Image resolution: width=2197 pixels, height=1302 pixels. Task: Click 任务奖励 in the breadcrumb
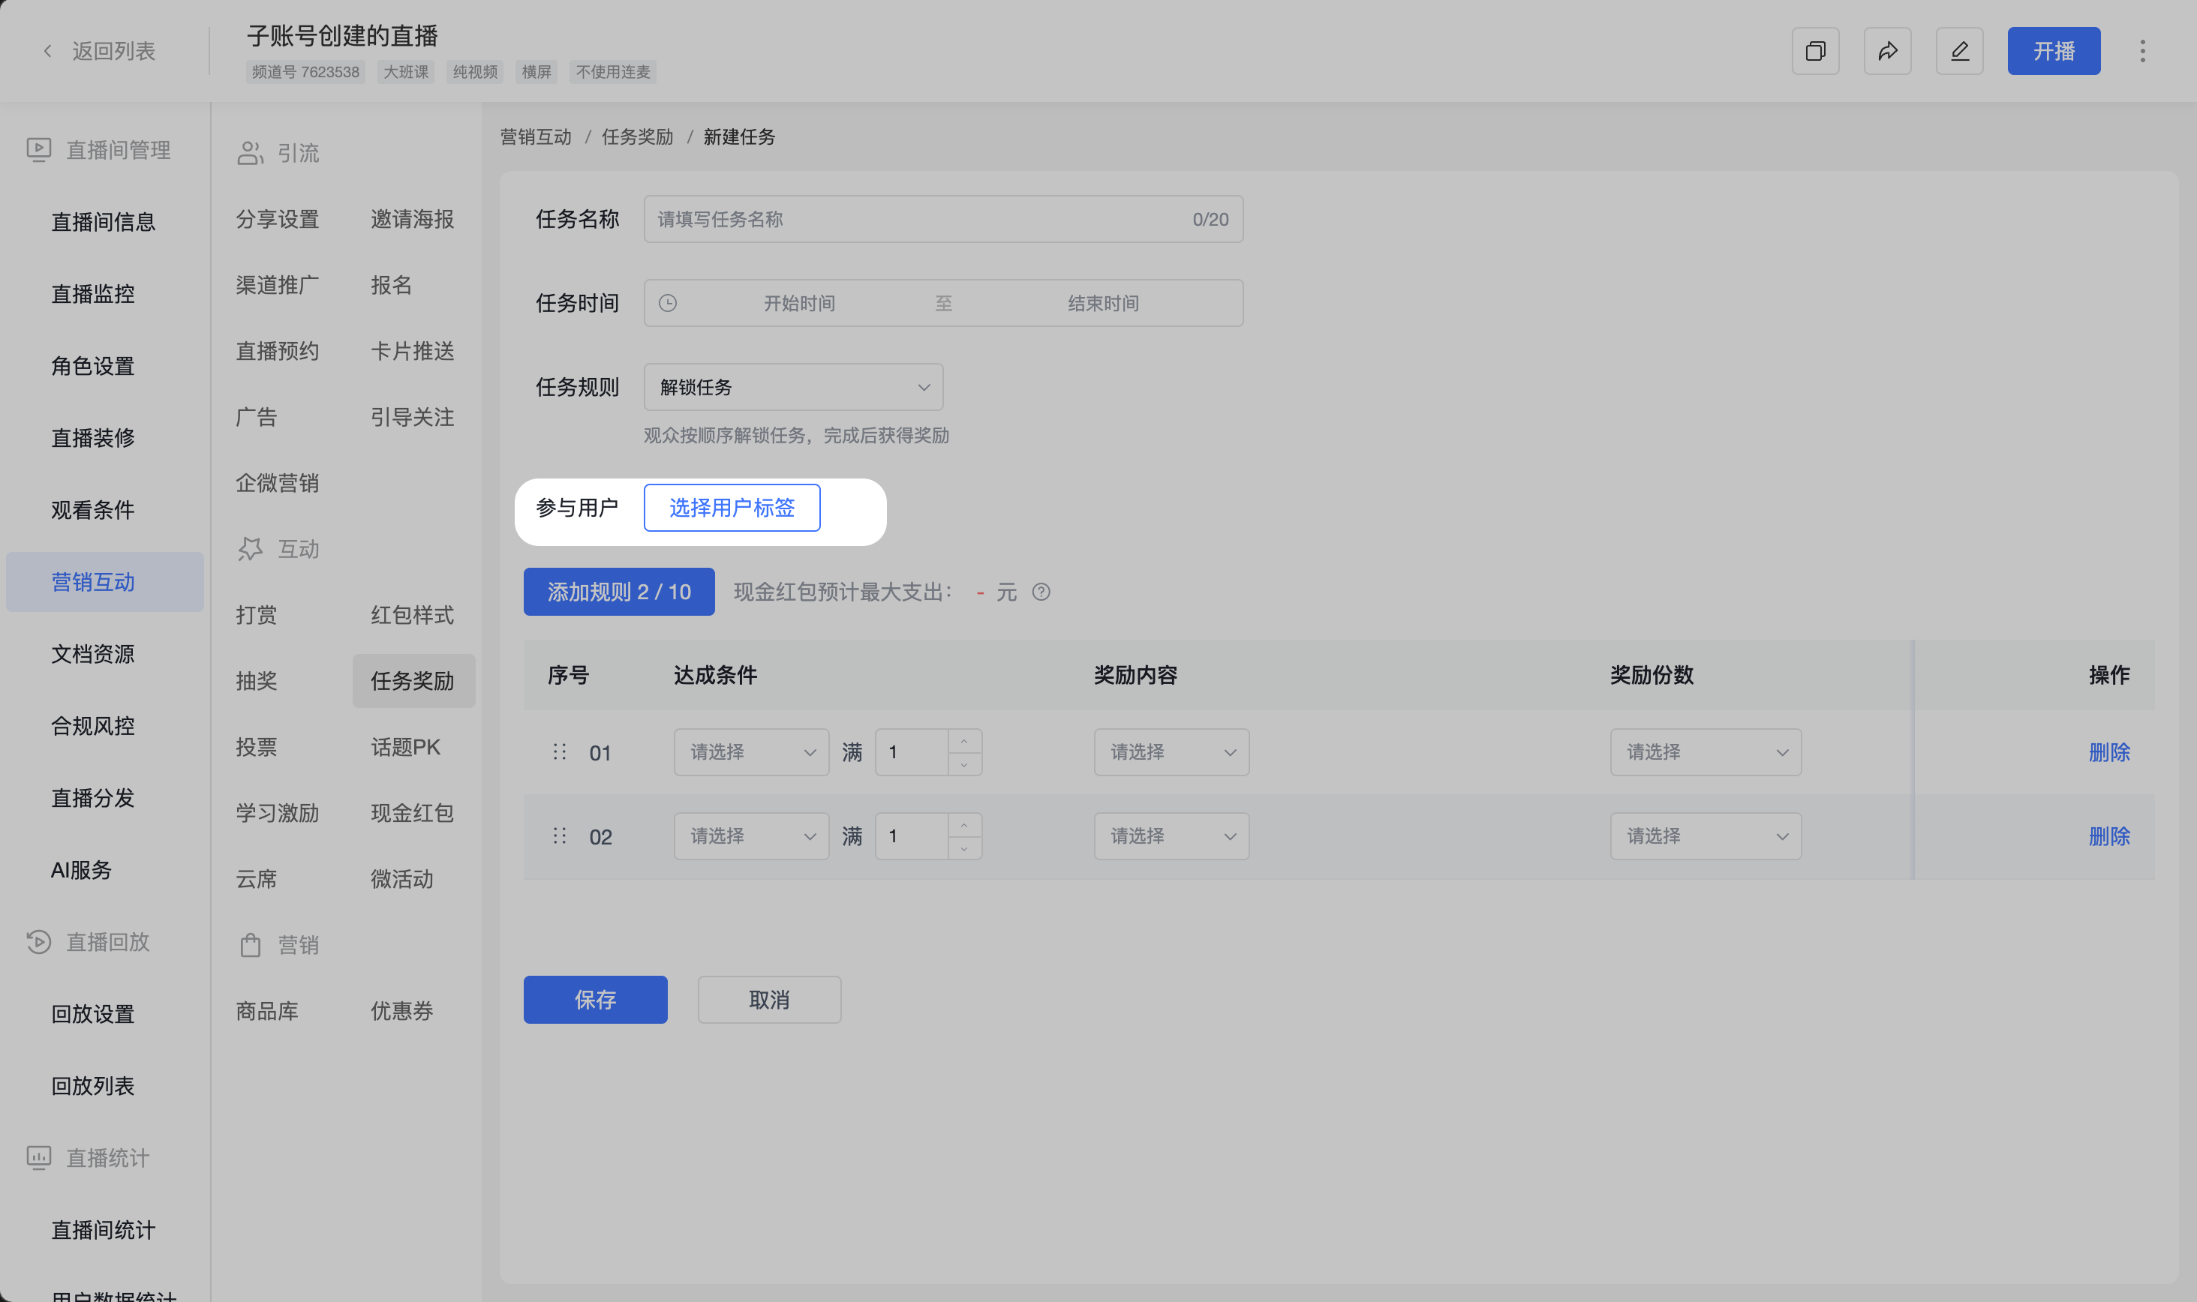click(x=637, y=136)
